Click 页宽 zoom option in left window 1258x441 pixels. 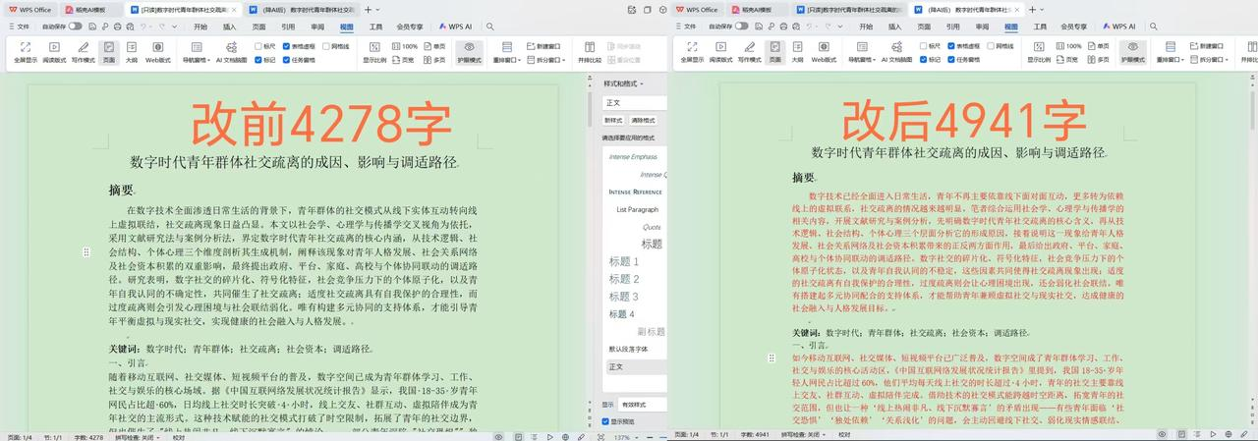tap(402, 60)
